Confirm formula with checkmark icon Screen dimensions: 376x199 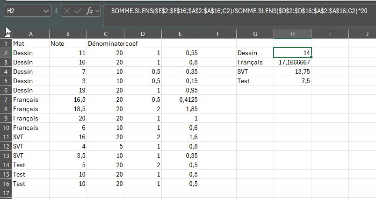[x=78, y=11]
